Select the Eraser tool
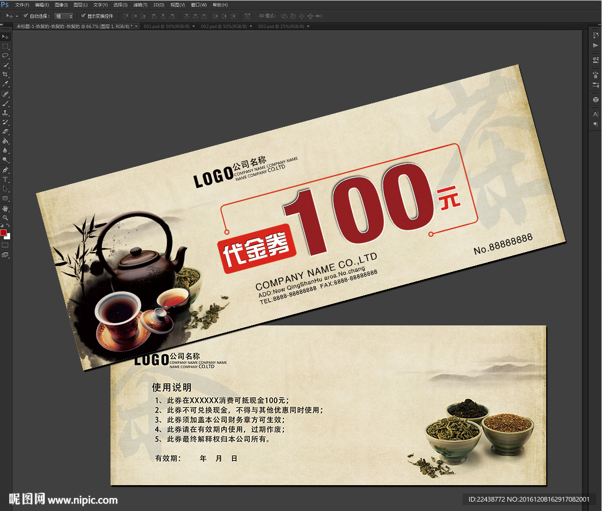602x511 pixels. [5, 131]
